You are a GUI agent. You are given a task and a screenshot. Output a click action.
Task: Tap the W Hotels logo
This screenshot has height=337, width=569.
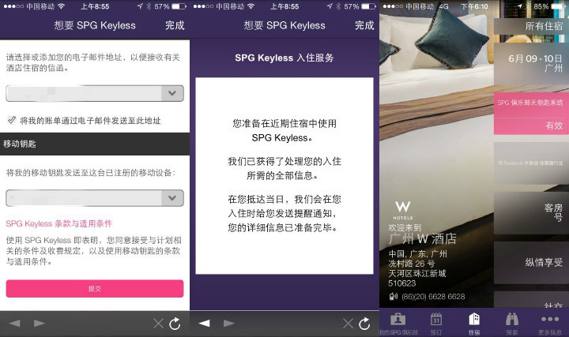pos(401,209)
